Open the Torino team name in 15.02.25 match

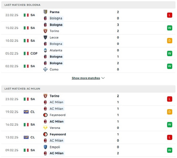(54, 31)
